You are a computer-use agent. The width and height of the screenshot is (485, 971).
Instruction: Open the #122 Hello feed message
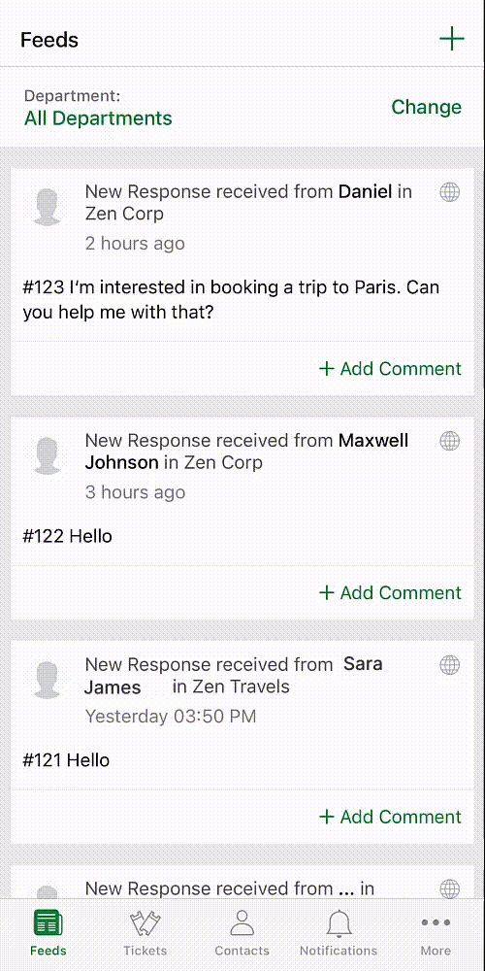click(x=68, y=536)
